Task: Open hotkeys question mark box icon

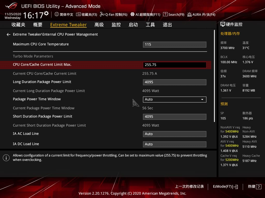Action: [259, 187]
